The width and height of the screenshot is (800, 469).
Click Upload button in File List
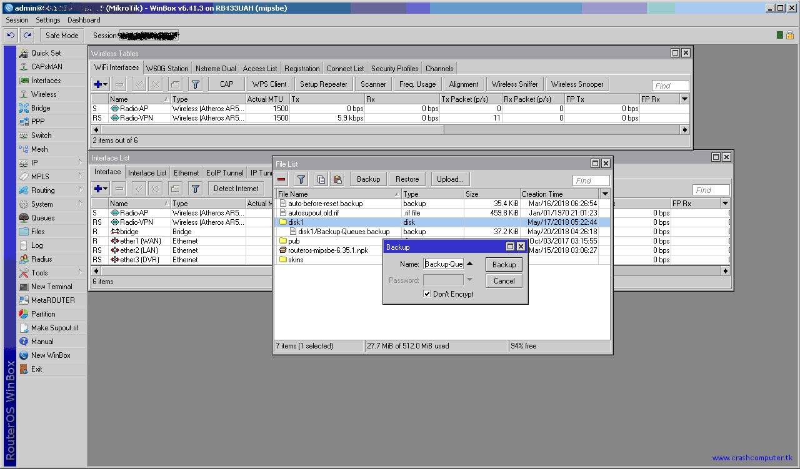[x=450, y=179]
